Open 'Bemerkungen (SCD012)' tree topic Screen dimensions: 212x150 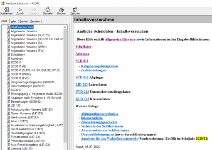click(x=26, y=102)
